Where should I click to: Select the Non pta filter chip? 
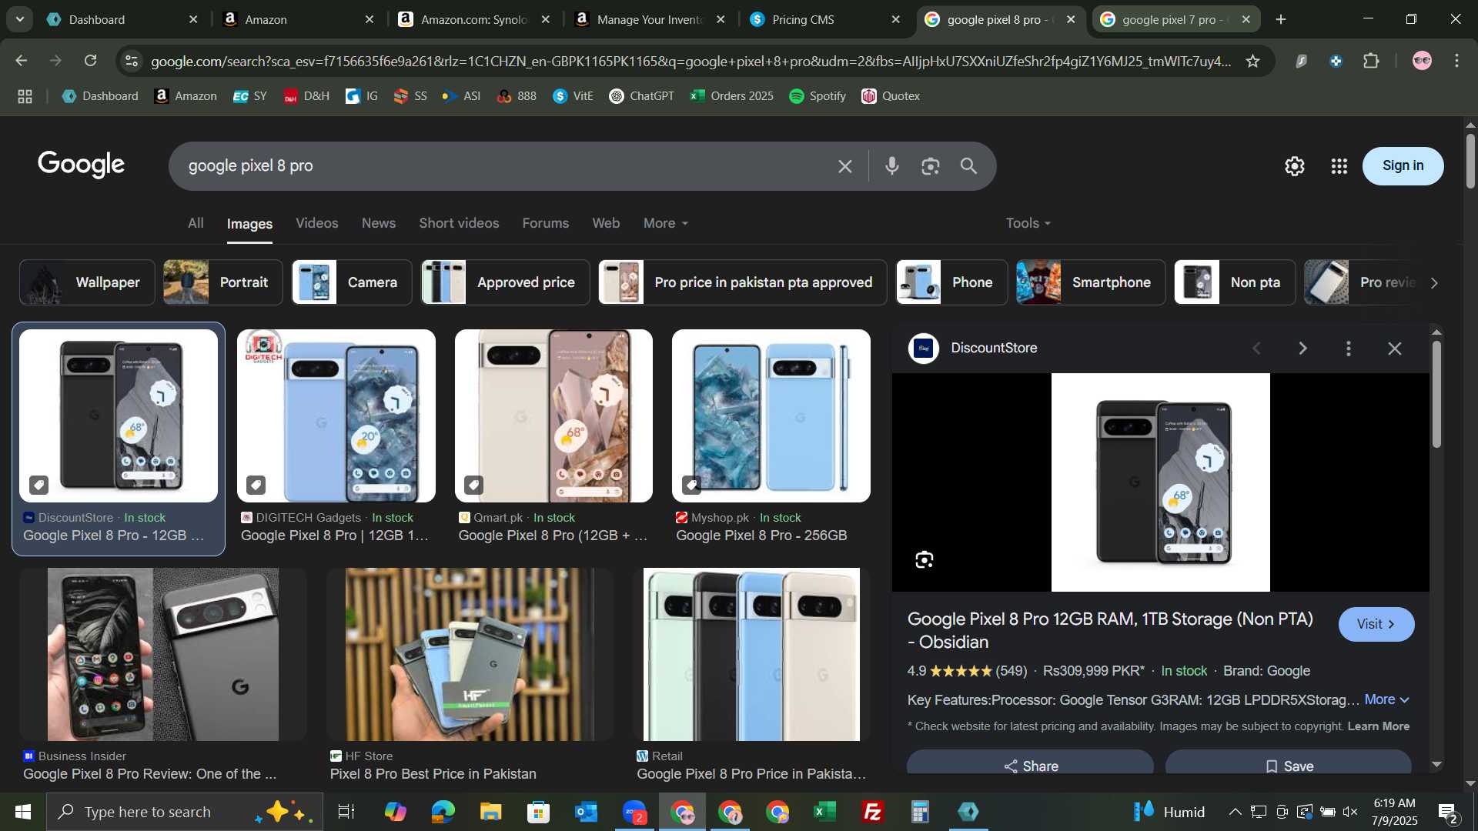coord(1235,282)
